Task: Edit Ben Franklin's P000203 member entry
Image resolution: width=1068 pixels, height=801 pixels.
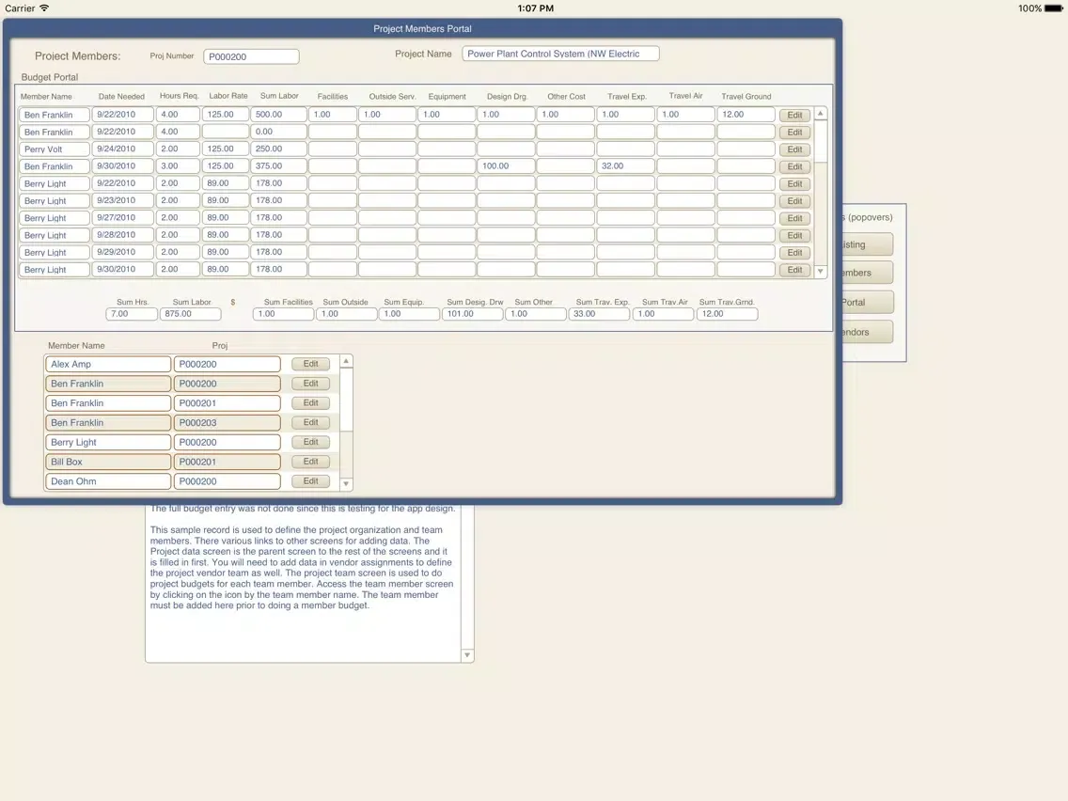Action: point(310,423)
